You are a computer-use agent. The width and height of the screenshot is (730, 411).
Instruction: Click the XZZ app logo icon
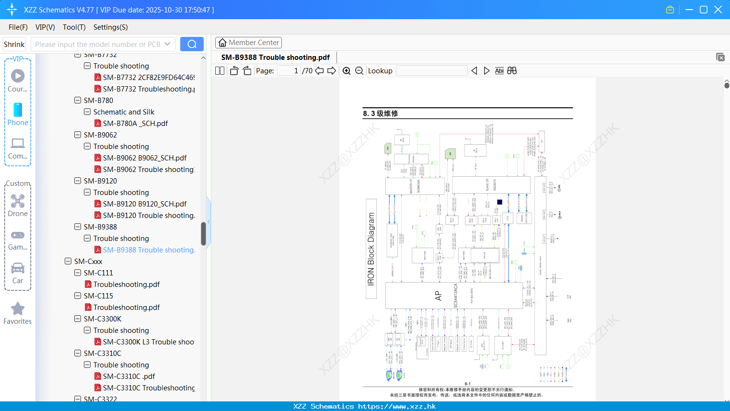[12, 10]
